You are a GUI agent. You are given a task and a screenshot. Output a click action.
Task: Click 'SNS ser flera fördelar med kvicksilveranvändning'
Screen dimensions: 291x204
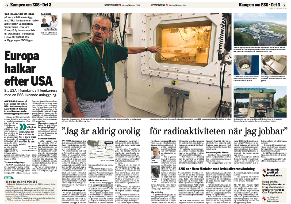216,169
